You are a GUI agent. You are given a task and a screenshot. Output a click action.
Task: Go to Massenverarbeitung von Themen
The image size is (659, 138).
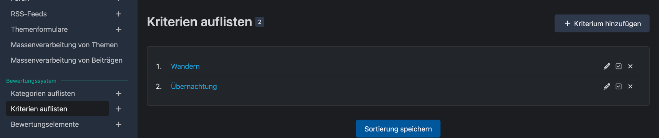pyautogui.click(x=64, y=45)
